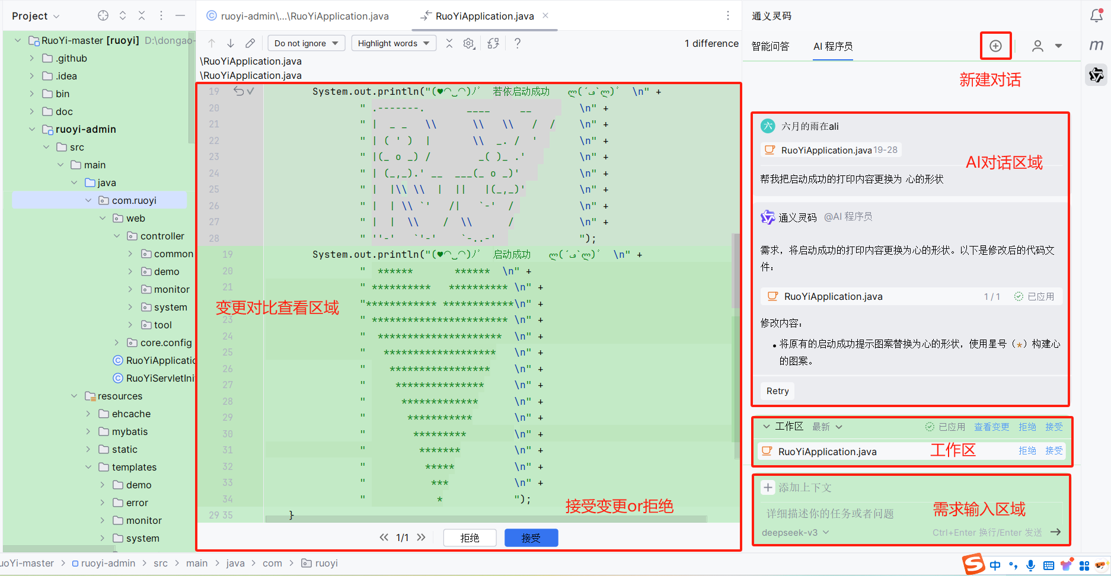Screen dimensions: 1111x576
Task: Reject the RuoYiApplication.java row change in 工作区
Action: (1027, 450)
